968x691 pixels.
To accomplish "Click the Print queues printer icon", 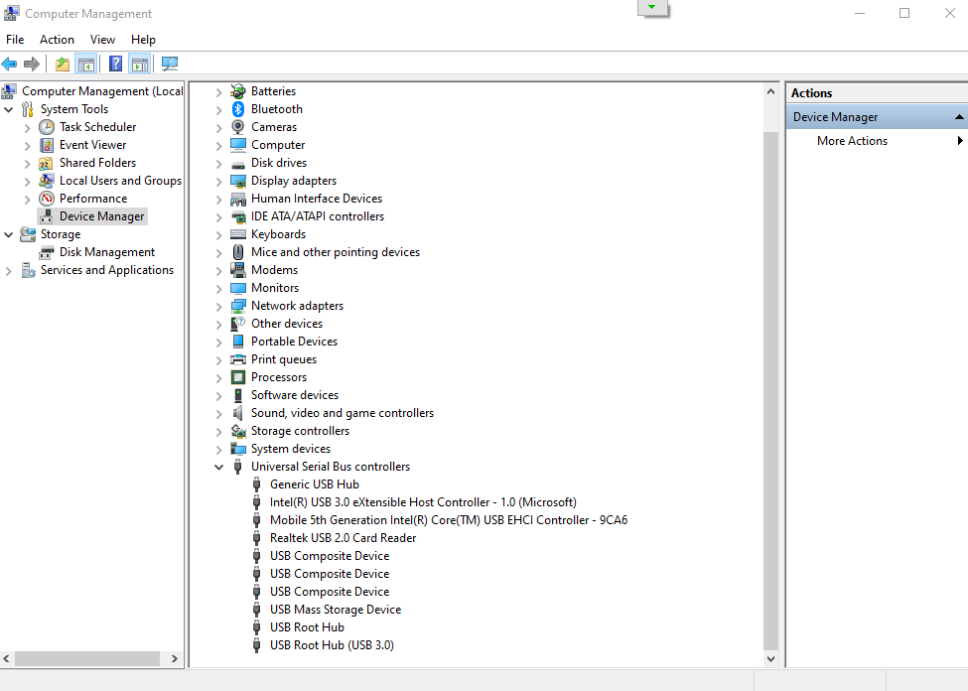I will point(238,359).
